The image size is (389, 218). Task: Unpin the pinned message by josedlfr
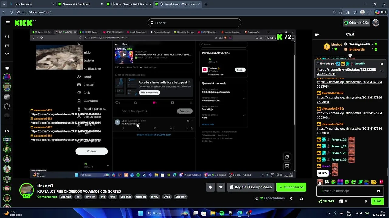coord(382,64)
